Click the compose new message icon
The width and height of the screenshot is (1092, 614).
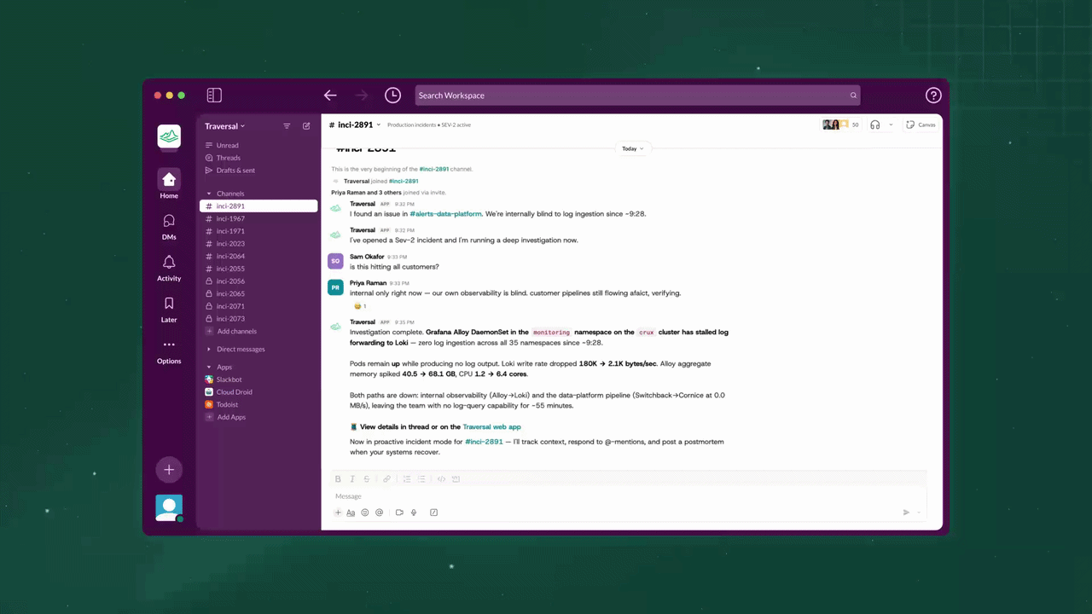[x=306, y=126]
